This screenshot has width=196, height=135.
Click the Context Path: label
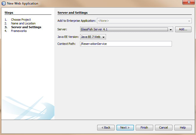click(x=66, y=44)
